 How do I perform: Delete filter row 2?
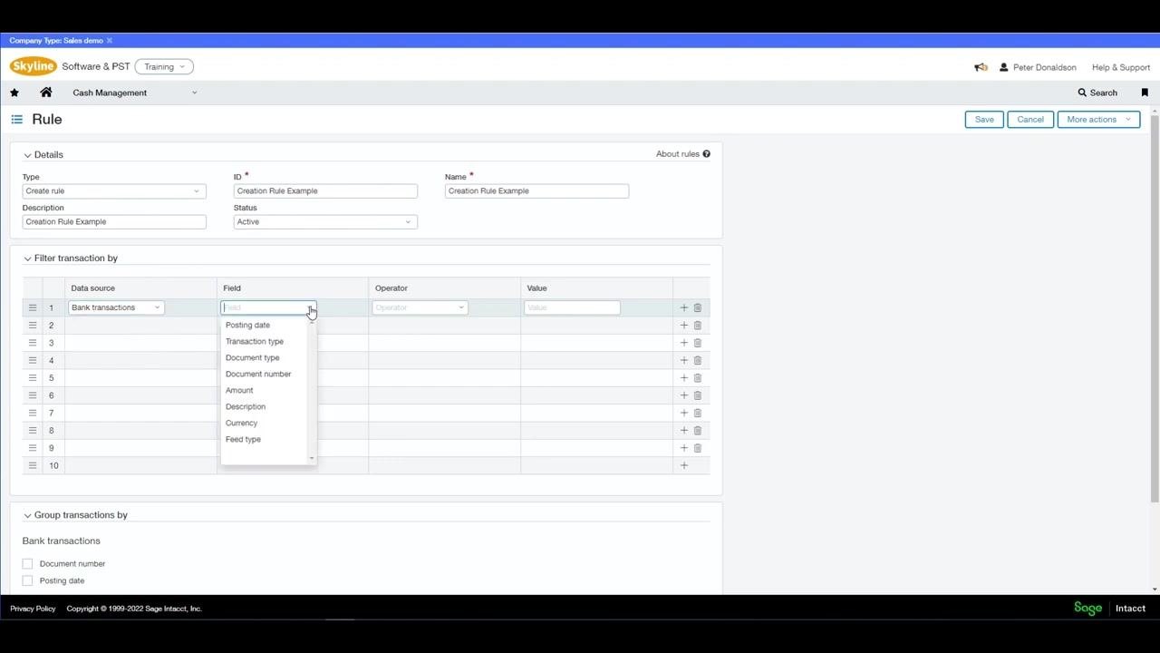click(698, 326)
